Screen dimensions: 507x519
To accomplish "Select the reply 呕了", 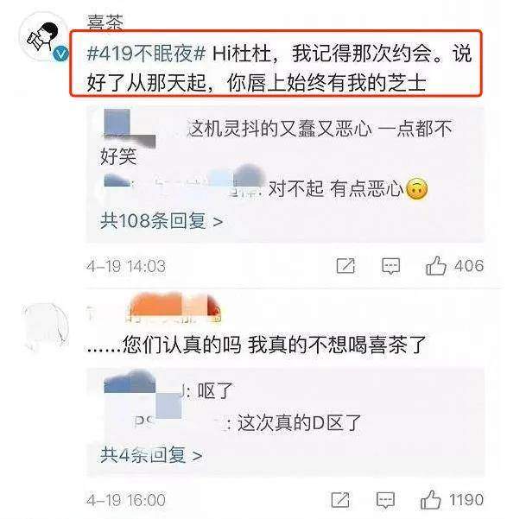I will point(215,391).
